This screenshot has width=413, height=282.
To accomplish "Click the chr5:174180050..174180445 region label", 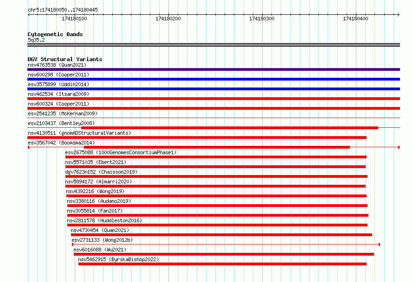I will click(63, 10).
